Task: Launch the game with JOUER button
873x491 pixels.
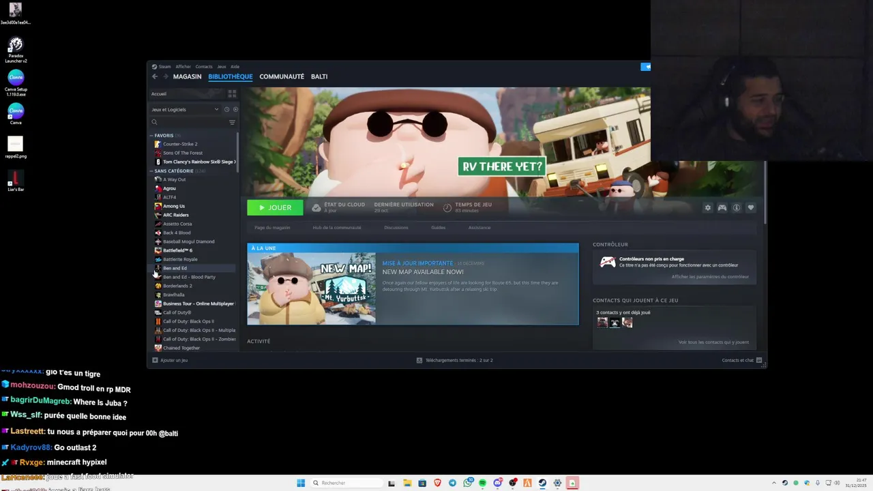Action: pos(275,208)
